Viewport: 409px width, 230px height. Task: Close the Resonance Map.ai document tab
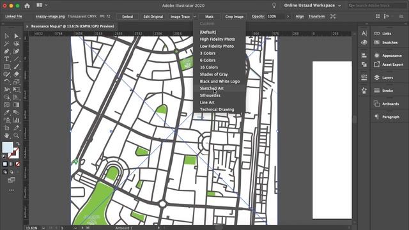click(x=27, y=26)
